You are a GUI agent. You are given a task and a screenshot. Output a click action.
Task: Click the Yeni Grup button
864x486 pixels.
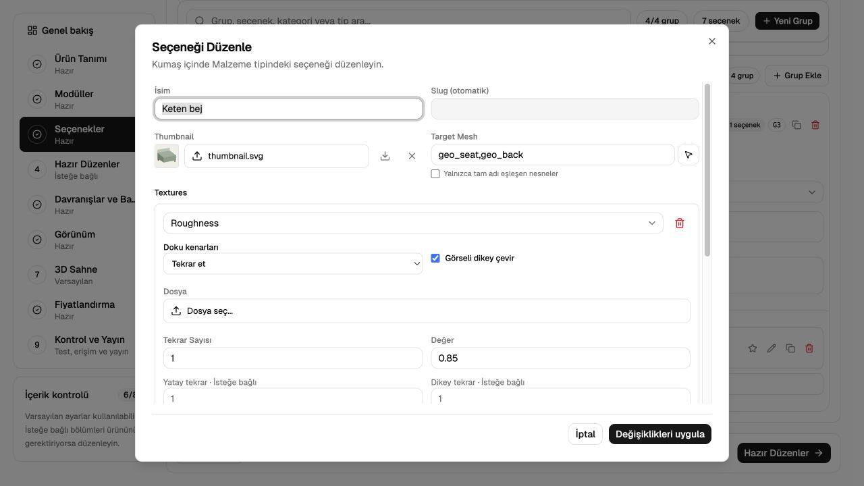pyautogui.click(x=787, y=21)
